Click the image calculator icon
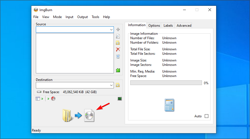 [x=169, y=105]
